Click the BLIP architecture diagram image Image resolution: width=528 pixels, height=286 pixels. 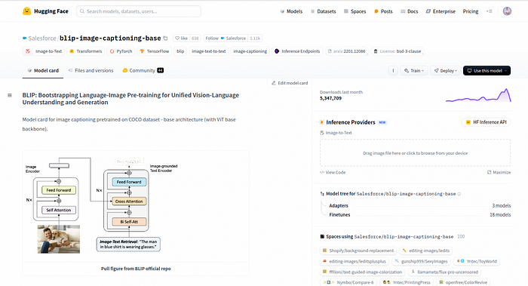[x=102, y=205]
